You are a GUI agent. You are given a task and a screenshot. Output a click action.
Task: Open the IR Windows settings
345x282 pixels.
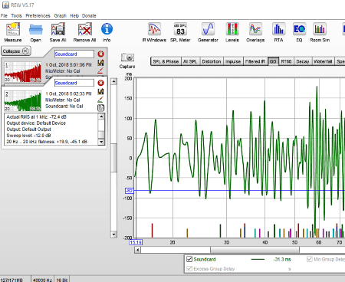(x=154, y=29)
